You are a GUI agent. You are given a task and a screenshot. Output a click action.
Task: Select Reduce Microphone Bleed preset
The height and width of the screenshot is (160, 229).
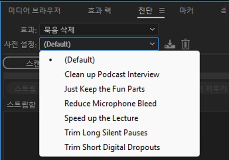point(119,104)
